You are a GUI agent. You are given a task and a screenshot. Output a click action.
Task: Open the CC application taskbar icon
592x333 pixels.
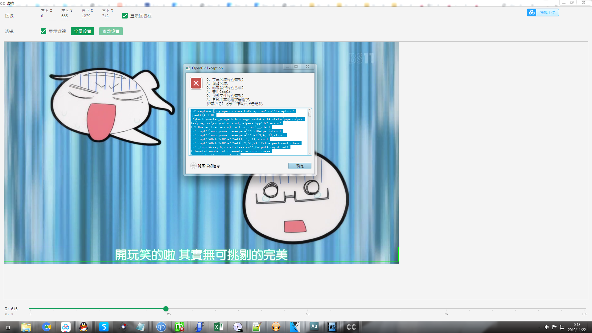[351, 327]
